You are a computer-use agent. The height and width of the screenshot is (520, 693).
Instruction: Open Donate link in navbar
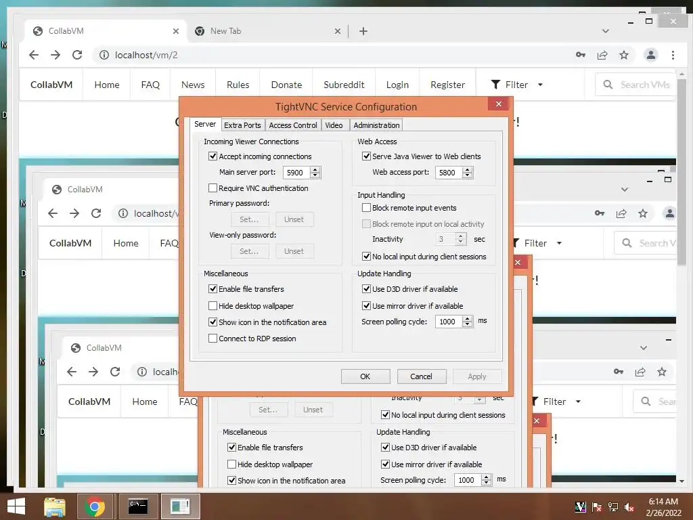pyautogui.click(x=286, y=85)
